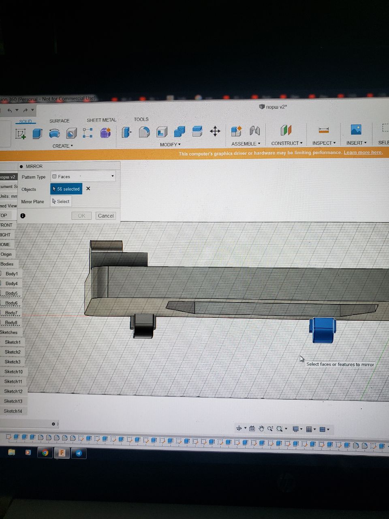
Task: Select Body4 in browser
Action: pyautogui.click(x=11, y=283)
